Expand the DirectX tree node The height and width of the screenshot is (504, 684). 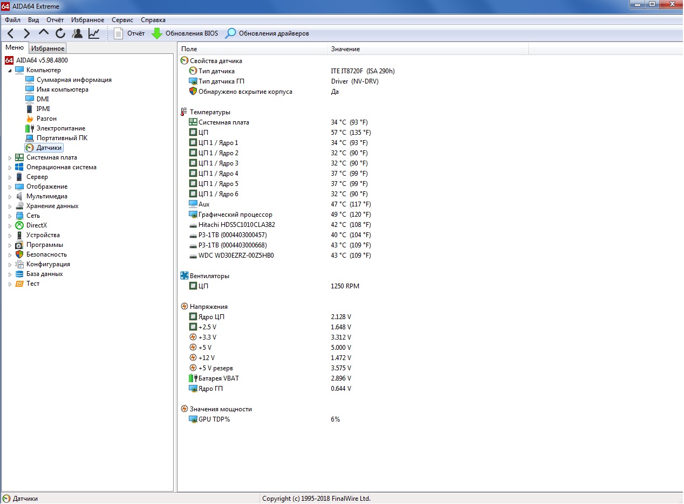(10, 226)
